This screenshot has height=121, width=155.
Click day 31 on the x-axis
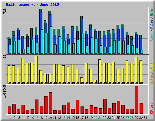[x=145, y=118]
